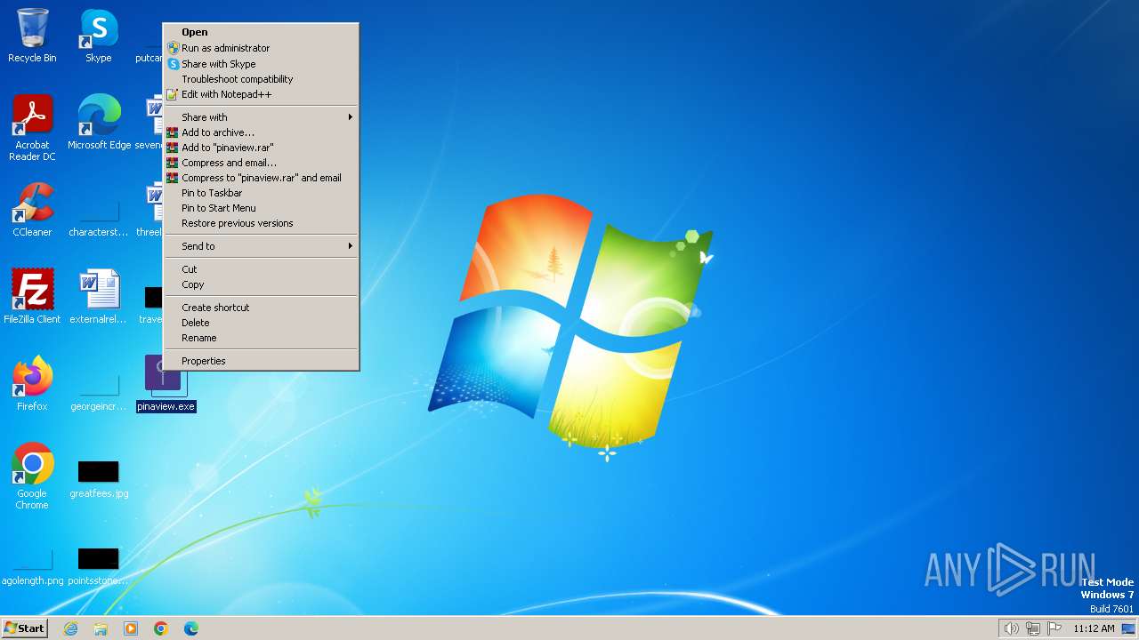Select pinaview.exe desktop icon
This screenshot has width=1139, height=640.
tap(166, 384)
